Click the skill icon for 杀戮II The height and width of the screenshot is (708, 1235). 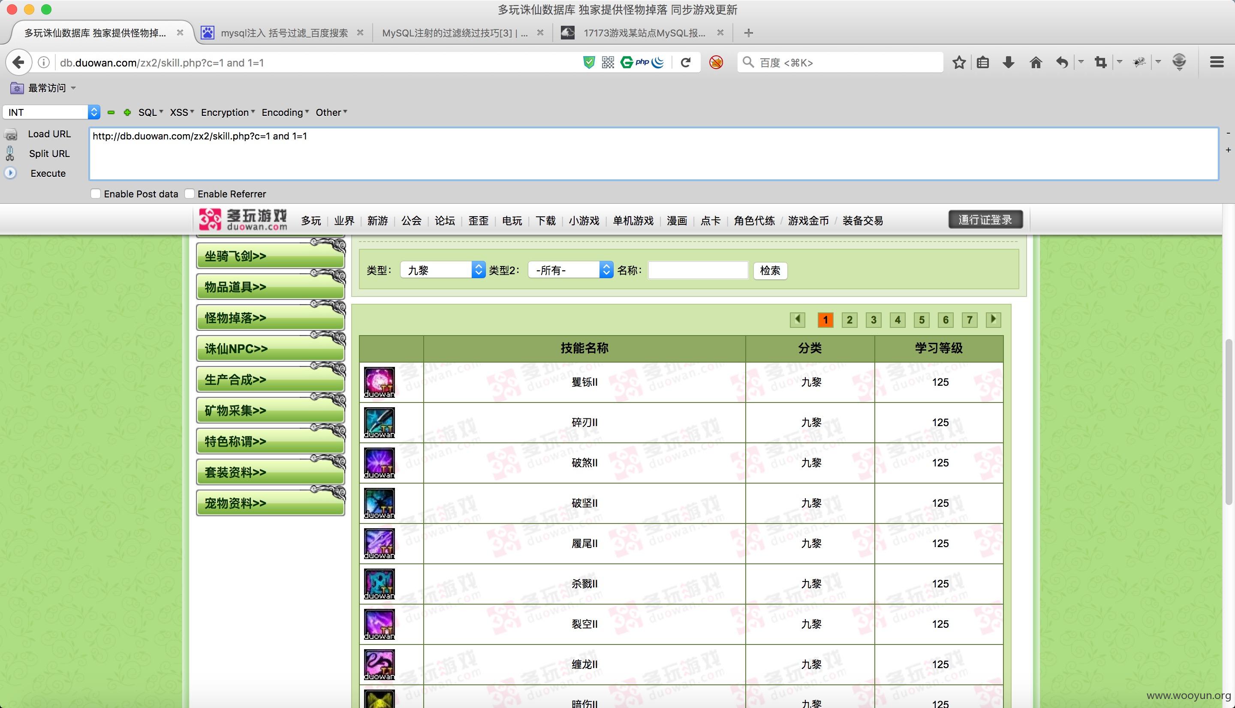pyautogui.click(x=379, y=584)
